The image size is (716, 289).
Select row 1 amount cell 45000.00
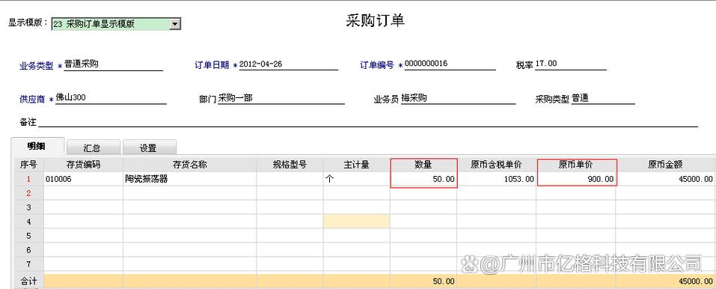(665, 179)
